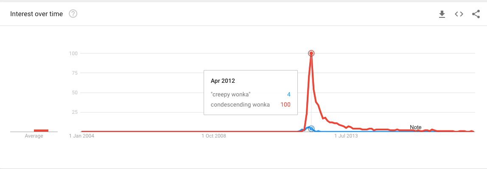Click the "1 Jan 2004" axis label
This screenshot has height=169, width=487.
tap(81, 136)
